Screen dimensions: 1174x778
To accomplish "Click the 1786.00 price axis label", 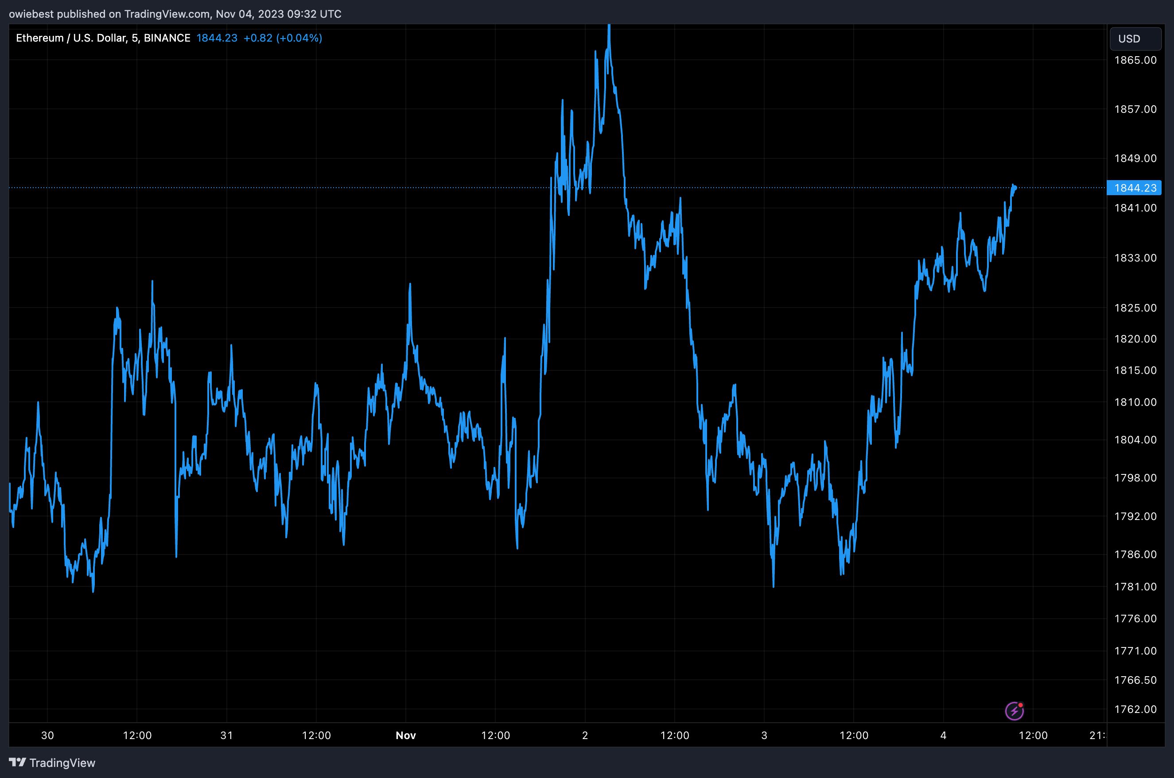I will [1135, 555].
